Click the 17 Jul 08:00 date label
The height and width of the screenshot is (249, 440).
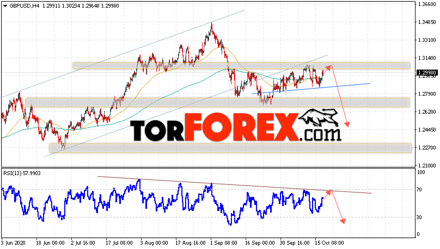click(x=119, y=243)
